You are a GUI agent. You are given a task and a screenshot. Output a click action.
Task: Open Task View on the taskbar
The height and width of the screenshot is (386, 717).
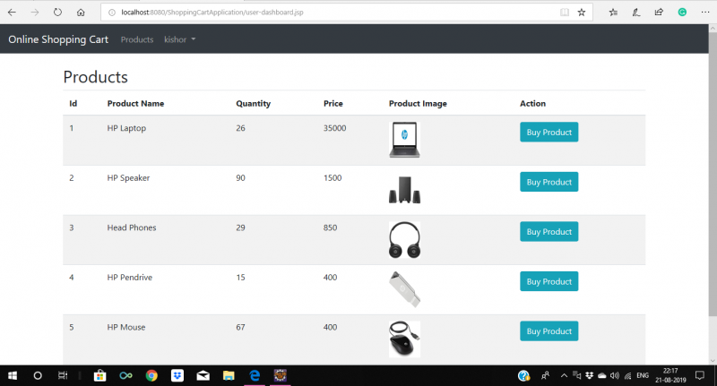[63, 375]
